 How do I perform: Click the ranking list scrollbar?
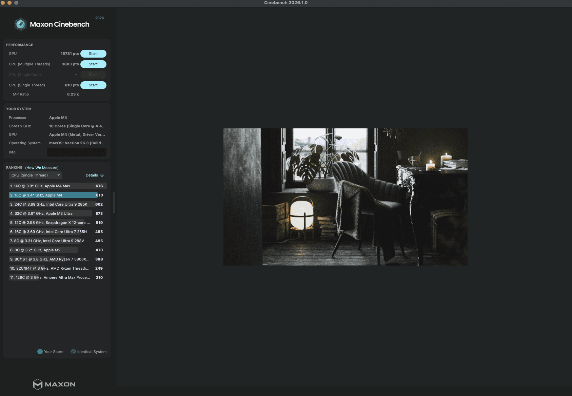coord(114,203)
